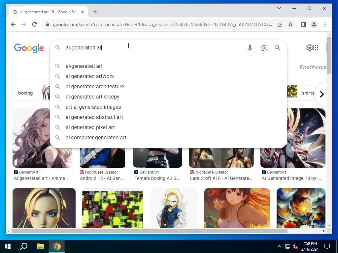Open the quick settings gear icon
This screenshot has width=338, height=253.
coord(309,47)
